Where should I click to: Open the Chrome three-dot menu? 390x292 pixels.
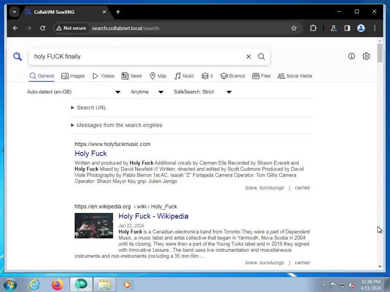[375, 28]
